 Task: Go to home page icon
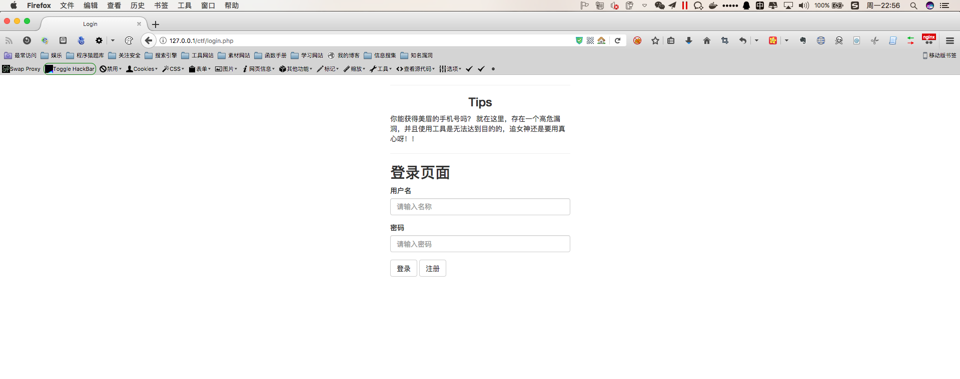[707, 40]
